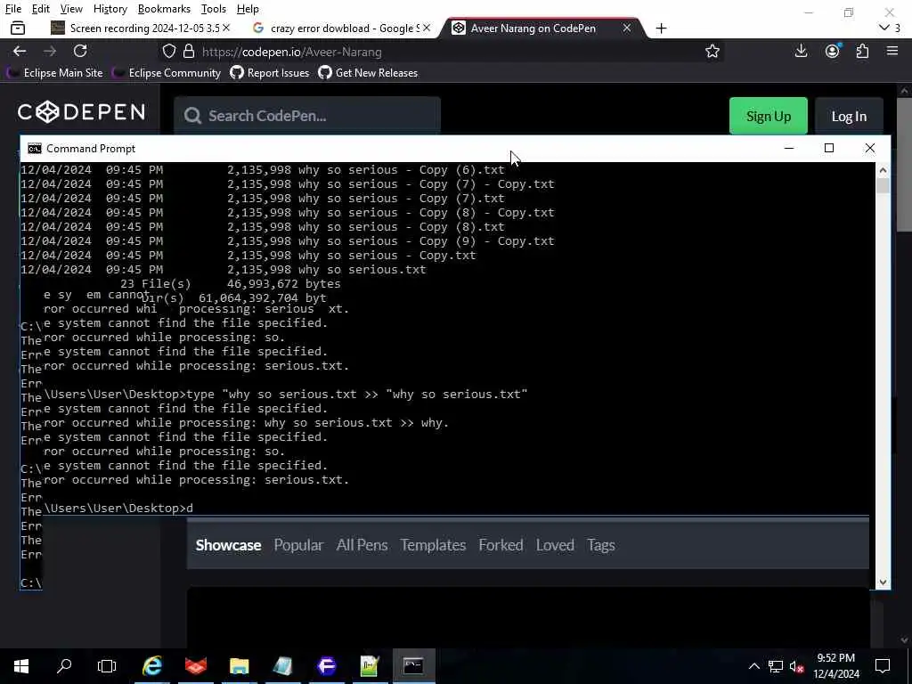The height and width of the screenshot is (684, 912).
Task: Click the tracking protection shield icon
Action: click(x=168, y=51)
